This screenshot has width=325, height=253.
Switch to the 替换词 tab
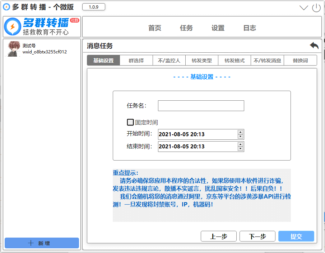(300, 61)
